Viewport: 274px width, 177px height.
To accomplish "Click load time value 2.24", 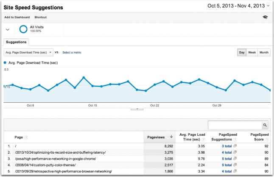I will tap(201, 165).
